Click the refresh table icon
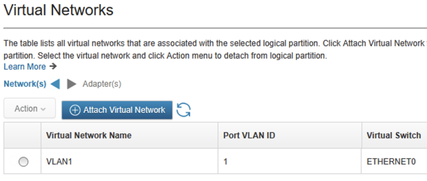The image size is (427, 181). (x=183, y=110)
